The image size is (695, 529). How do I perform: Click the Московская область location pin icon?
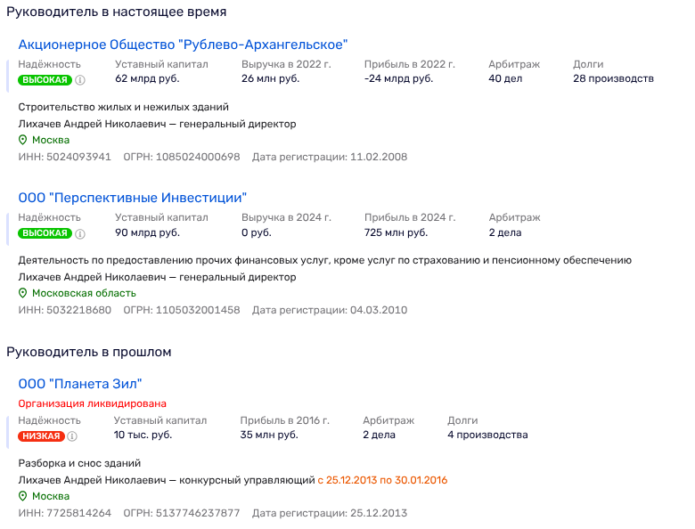coord(23,293)
